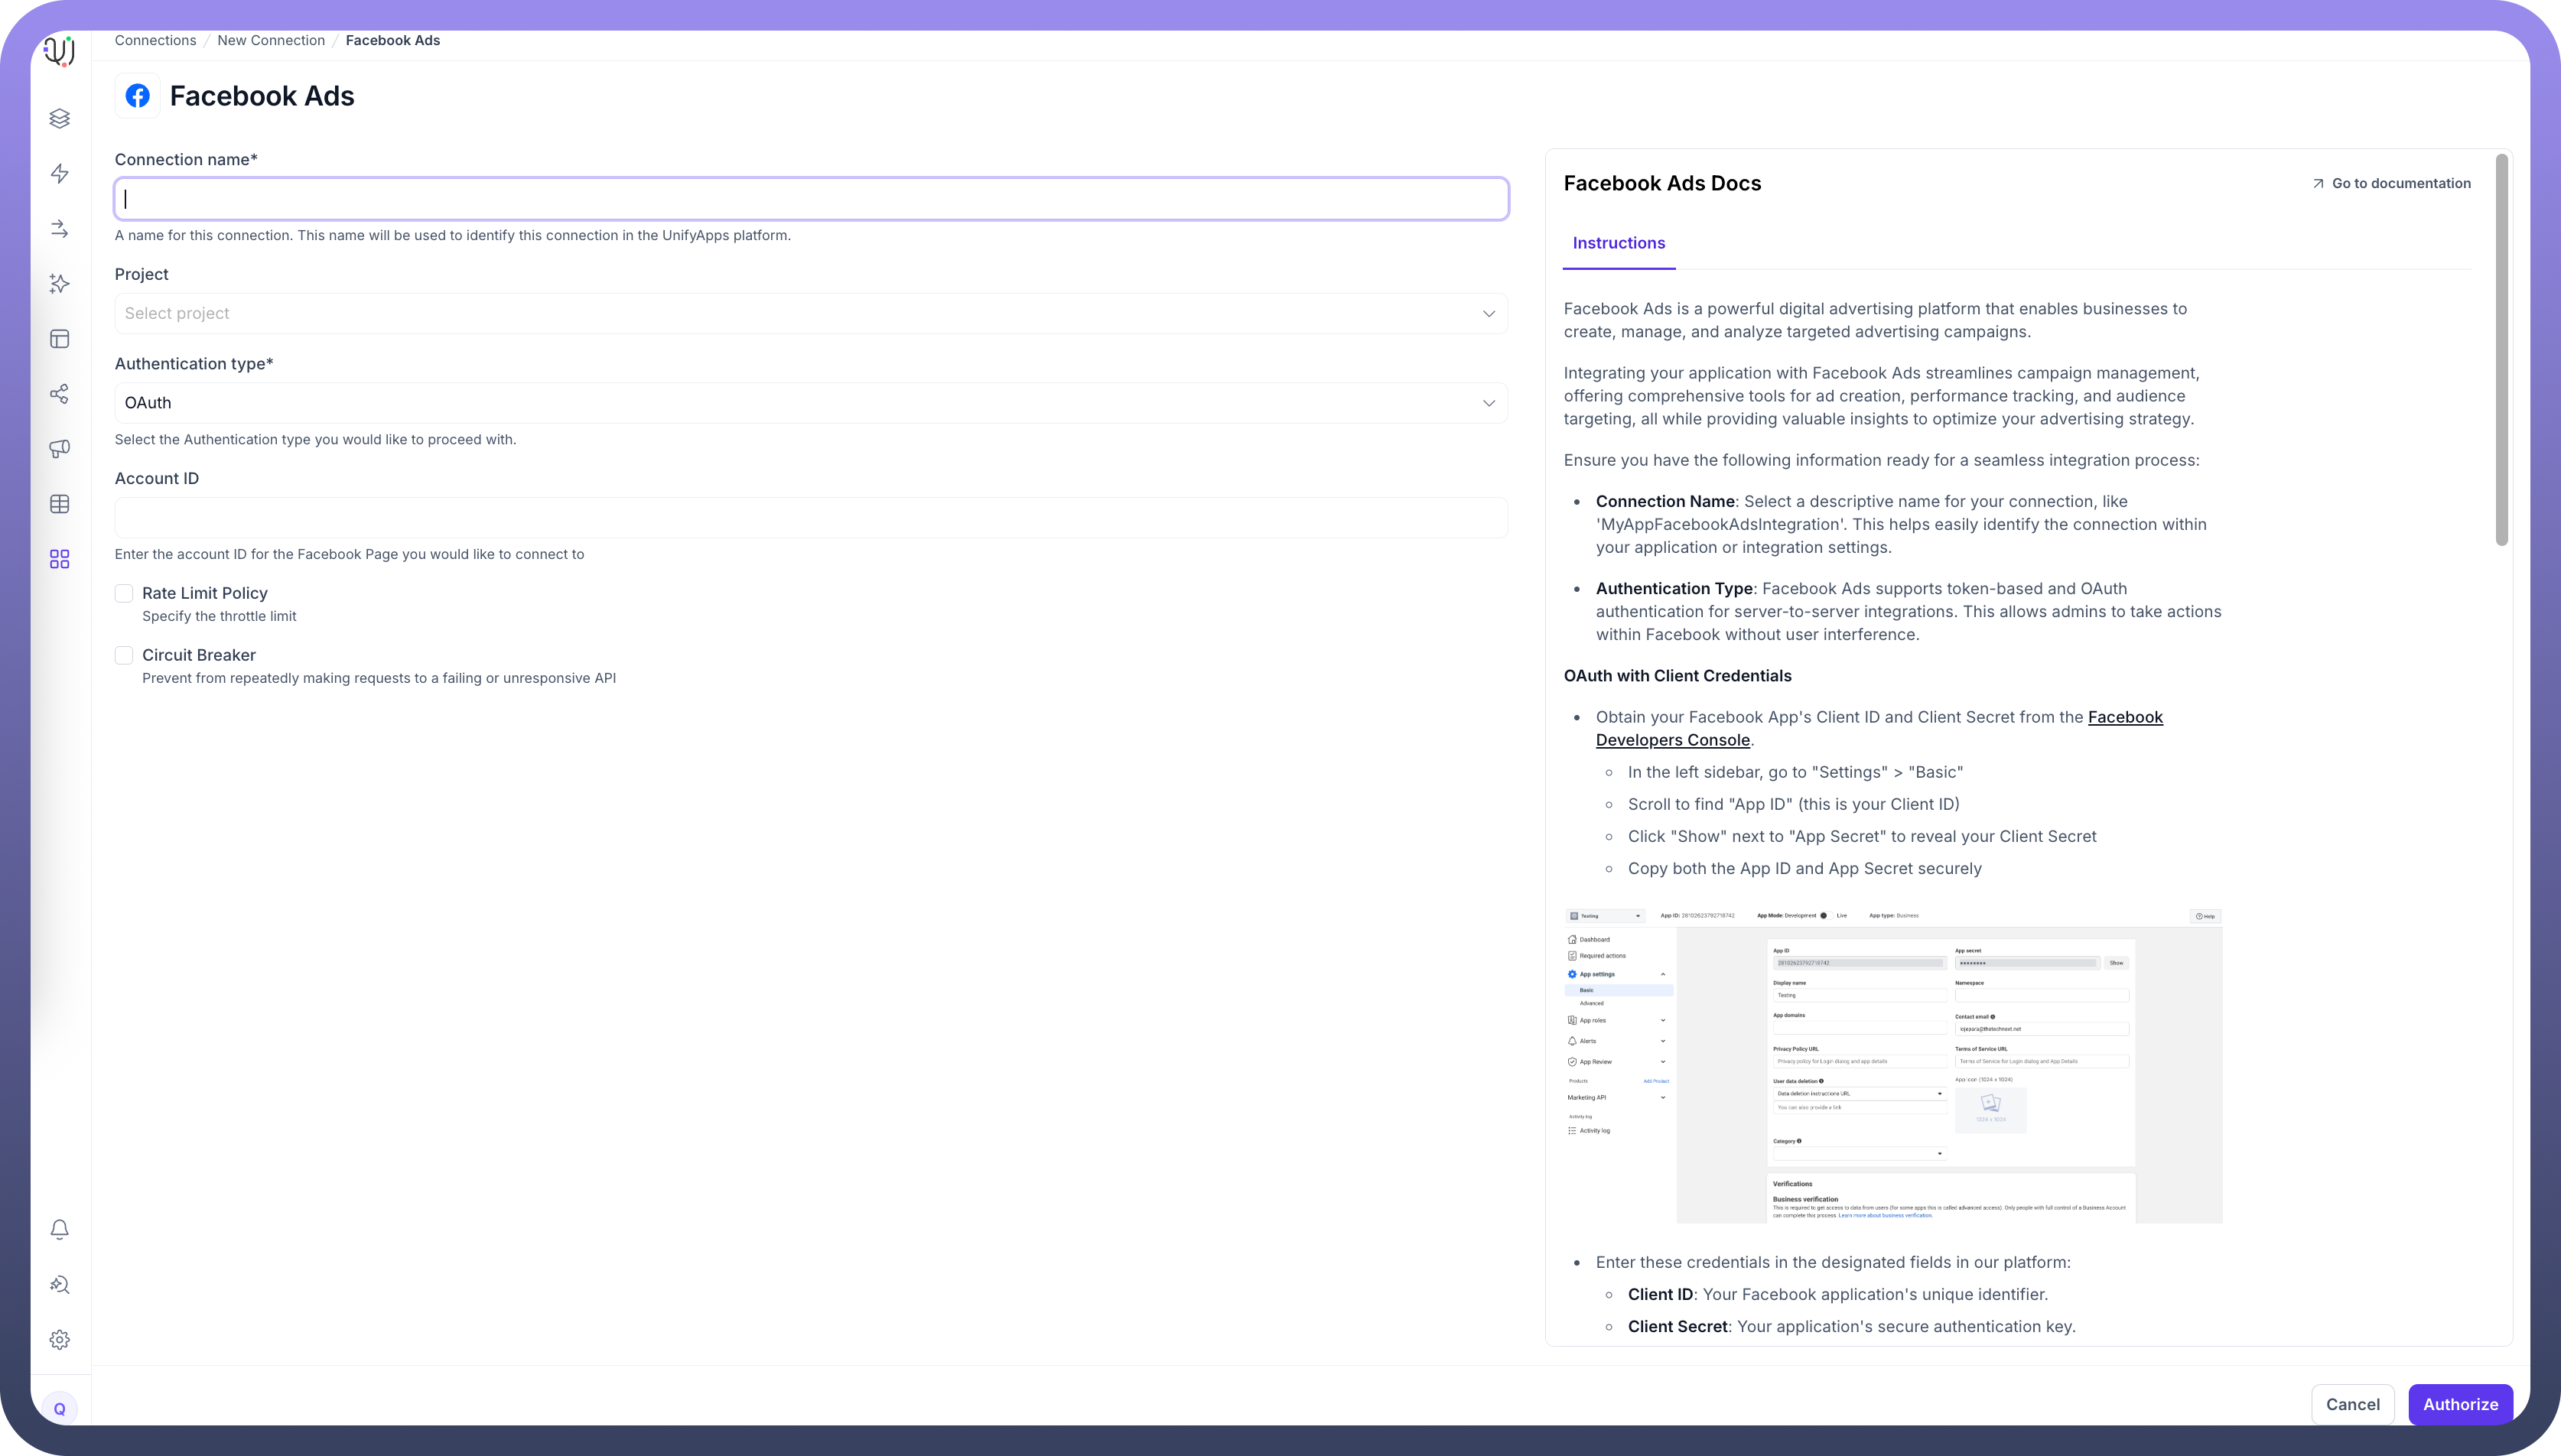The height and width of the screenshot is (1456, 2561).
Task: Open the lightning bolt sidebar icon
Action: [60, 174]
